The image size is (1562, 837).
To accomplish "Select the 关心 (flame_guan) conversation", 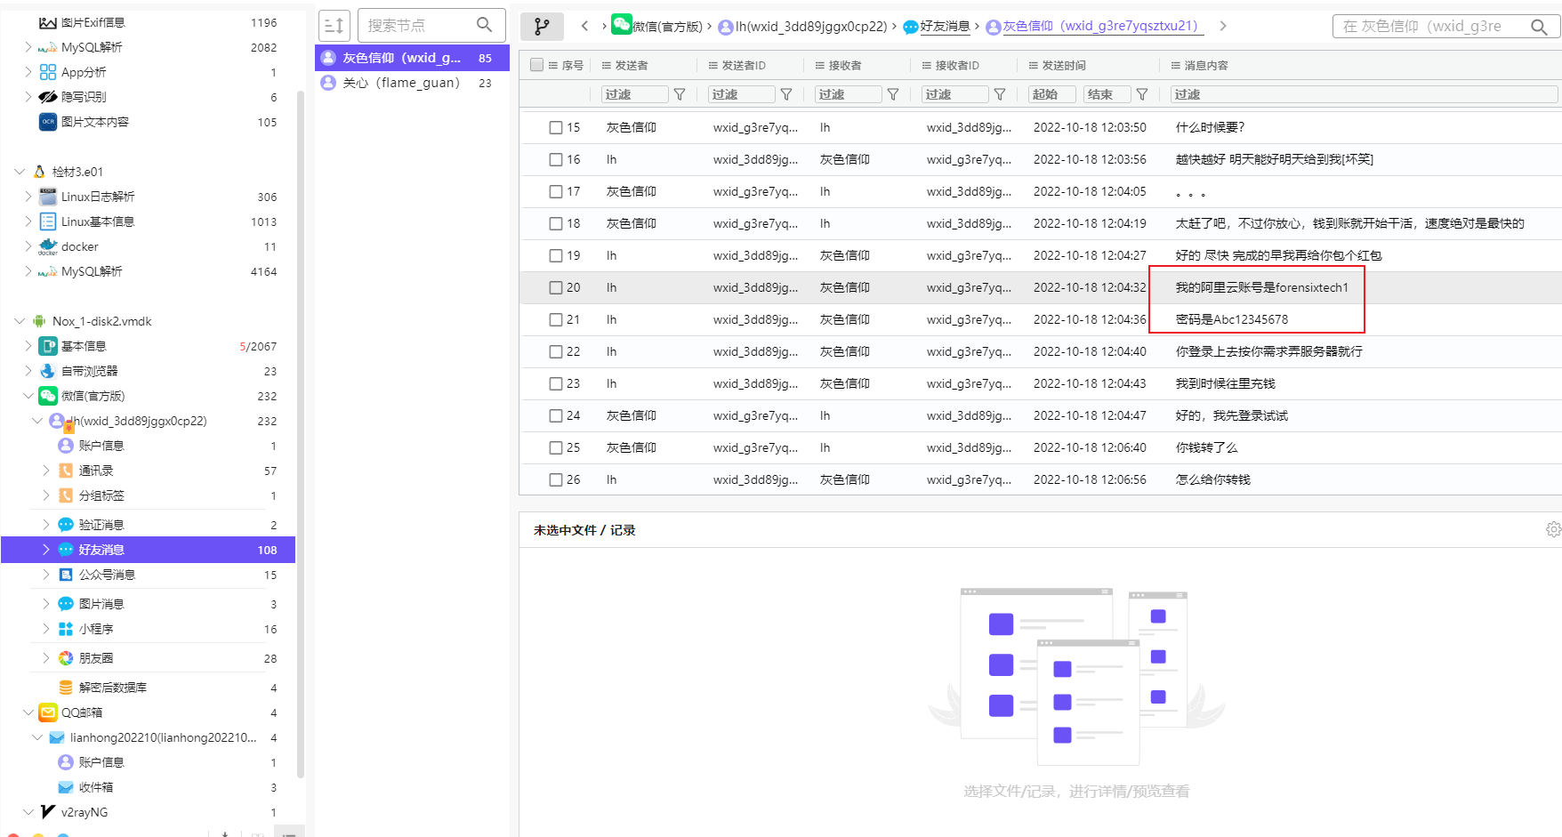I will point(401,83).
